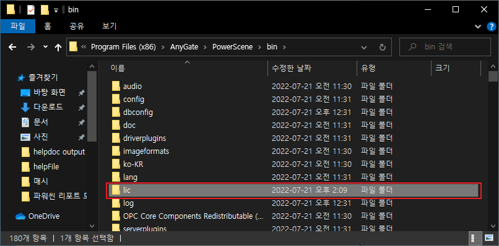Select the dbconfig folder icon
499x246 pixels.
[x=116, y=112]
